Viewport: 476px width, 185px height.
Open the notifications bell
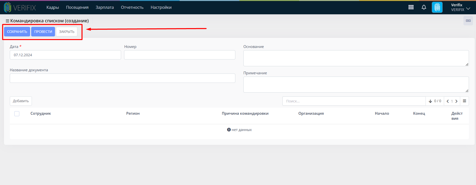pos(424,7)
